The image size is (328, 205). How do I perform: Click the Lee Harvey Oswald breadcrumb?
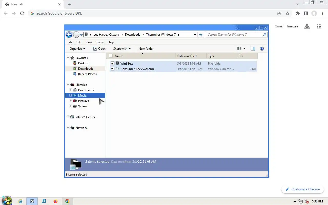(x=106, y=35)
